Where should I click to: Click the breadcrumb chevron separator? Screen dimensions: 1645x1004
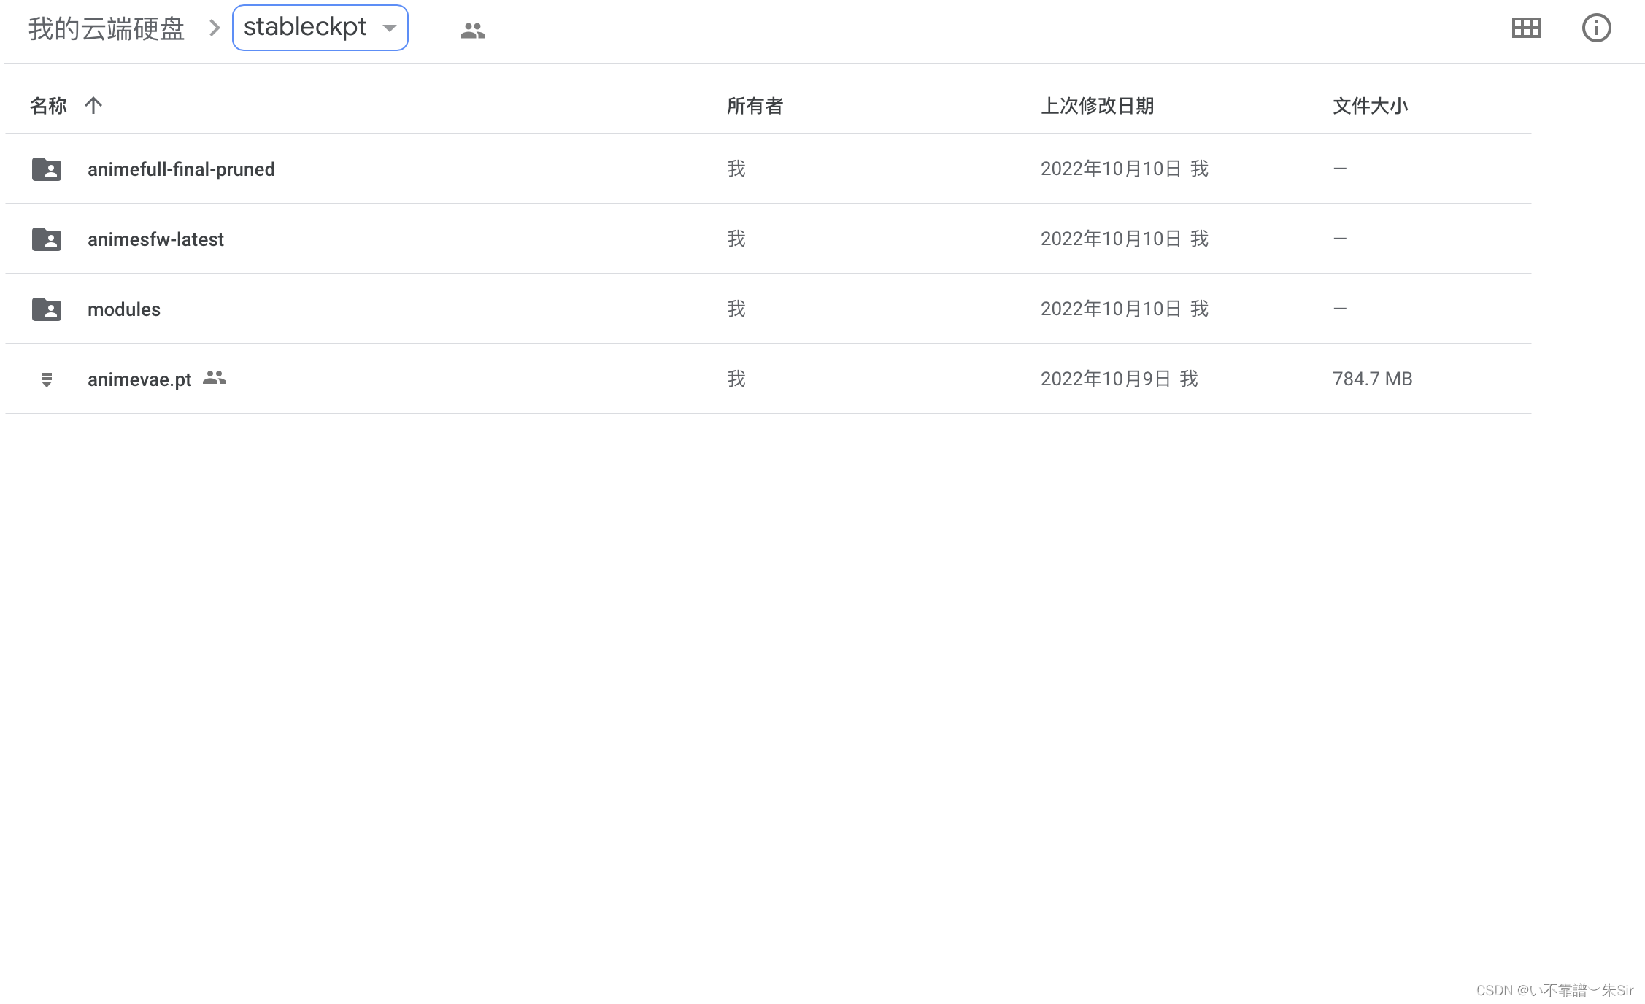214,28
